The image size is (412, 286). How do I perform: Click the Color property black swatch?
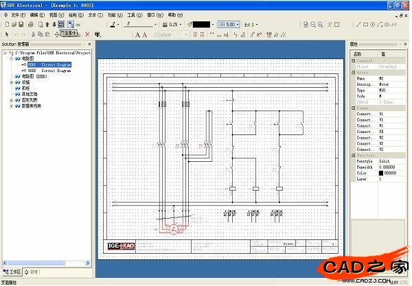380,172
